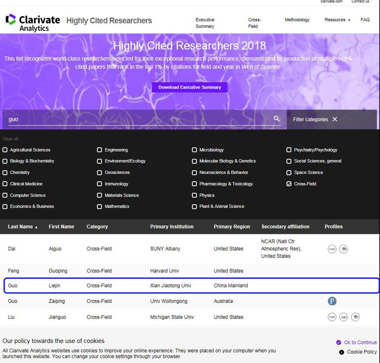This screenshot has height=363, width=380.
Task: Check the Psychiatry/Psychology checkbox
Action: pyautogui.click(x=289, y=150)
